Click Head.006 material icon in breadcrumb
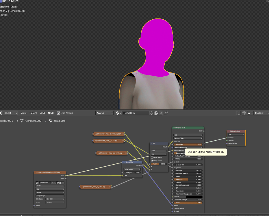 click(50, 121)
